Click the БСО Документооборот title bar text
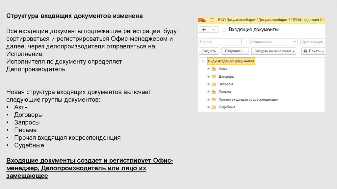This screenshot has height=189, width=337. [x=271, y=20]
